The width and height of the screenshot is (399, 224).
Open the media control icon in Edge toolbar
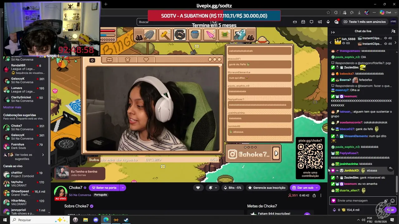click(344, 12)
